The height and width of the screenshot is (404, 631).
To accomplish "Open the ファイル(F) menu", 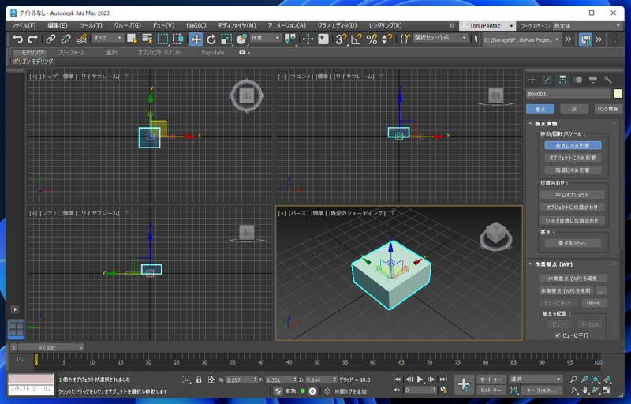I will (24, 25).
